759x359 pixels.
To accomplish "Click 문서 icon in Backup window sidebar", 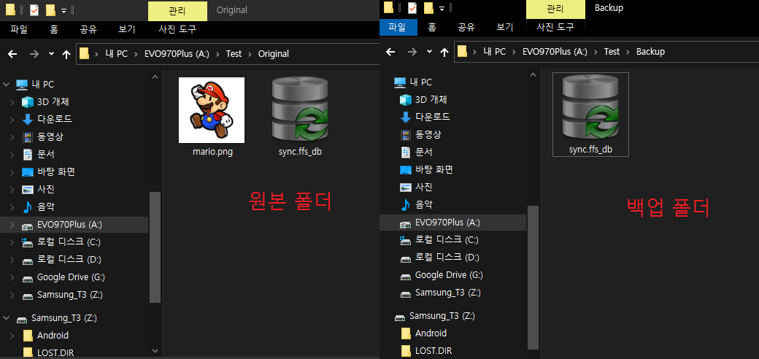I will (406, 153).
